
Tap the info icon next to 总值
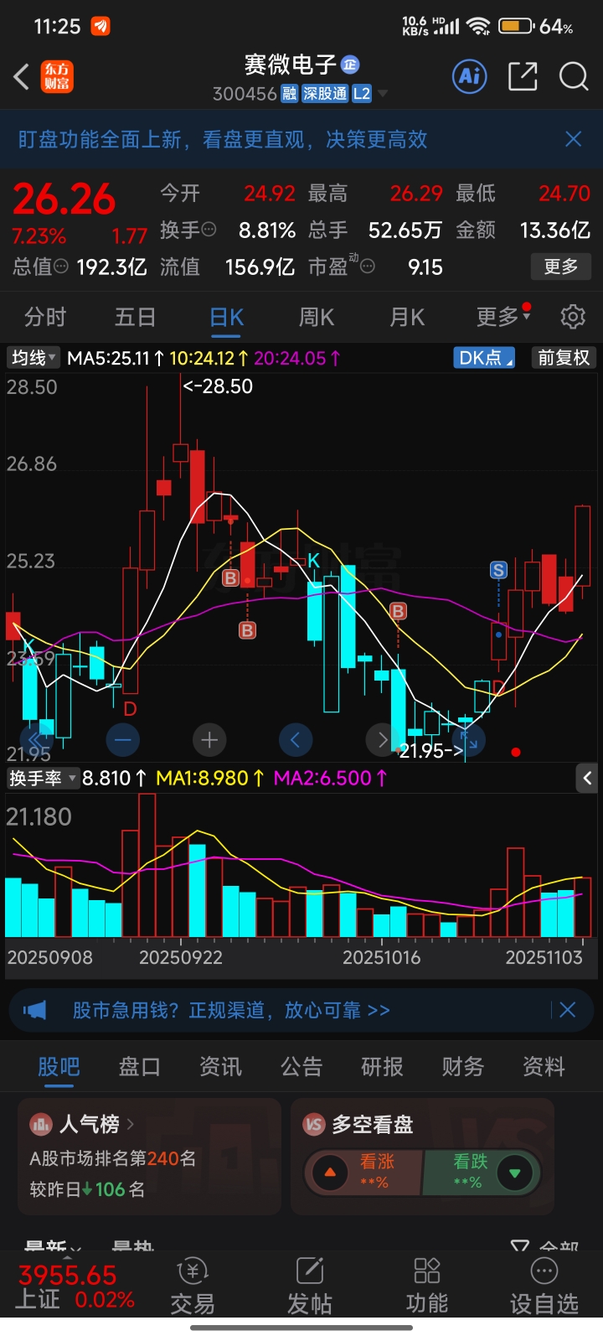coord(61,267)
